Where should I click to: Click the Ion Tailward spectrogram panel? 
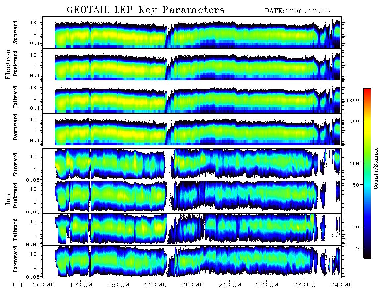coord(192,229)
